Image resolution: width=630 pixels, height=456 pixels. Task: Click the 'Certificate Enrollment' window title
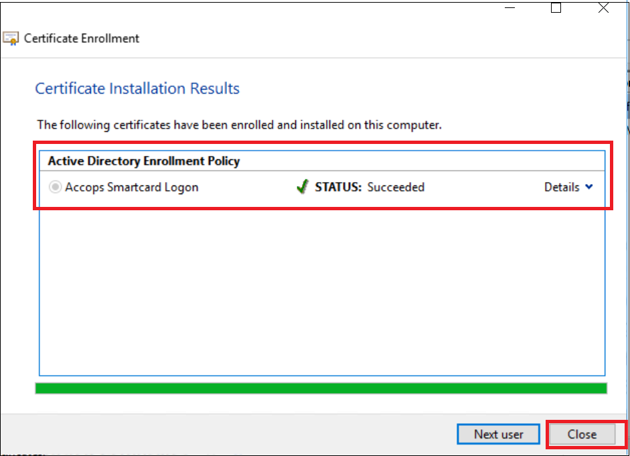(x=82, y=39)
